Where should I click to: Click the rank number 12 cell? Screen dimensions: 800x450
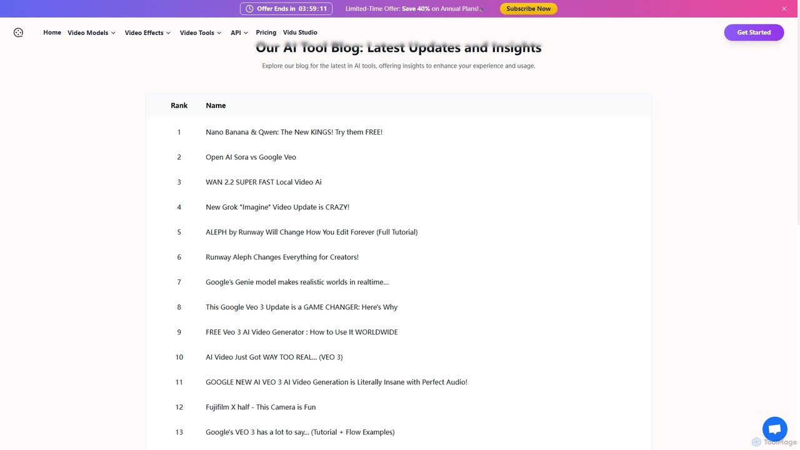179,407
